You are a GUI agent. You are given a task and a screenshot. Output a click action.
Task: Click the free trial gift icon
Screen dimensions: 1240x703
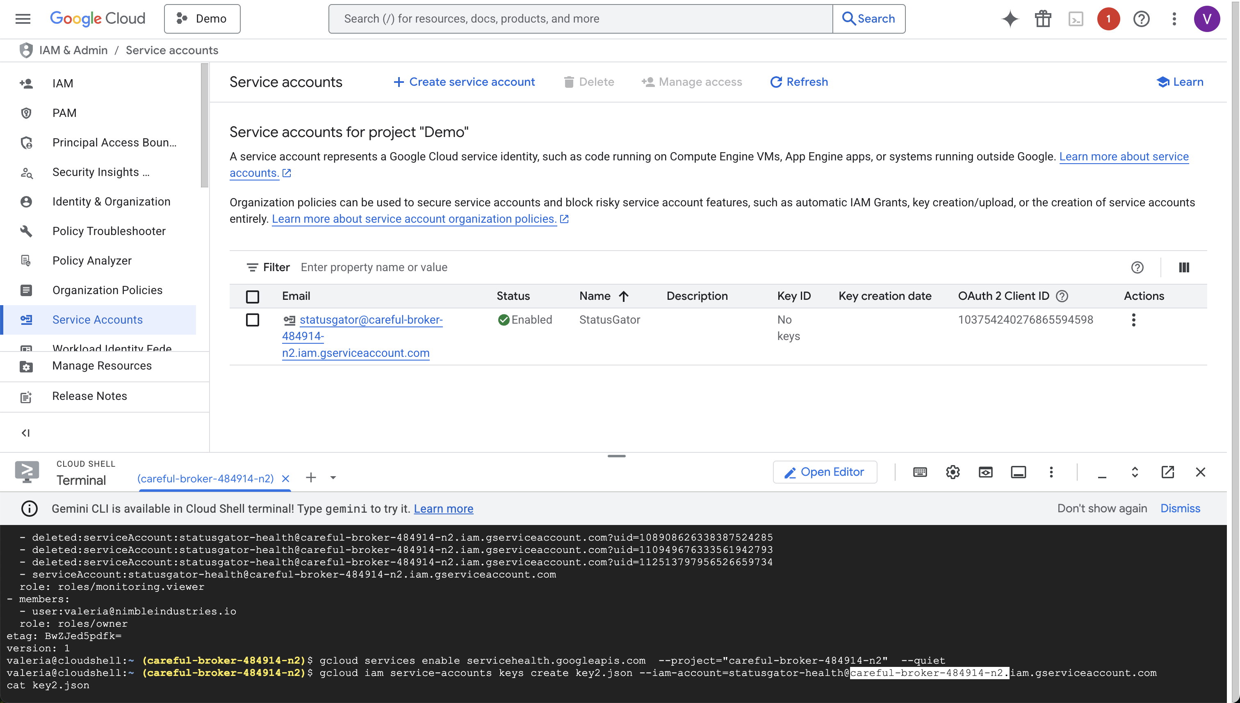tap(1043, 19)
